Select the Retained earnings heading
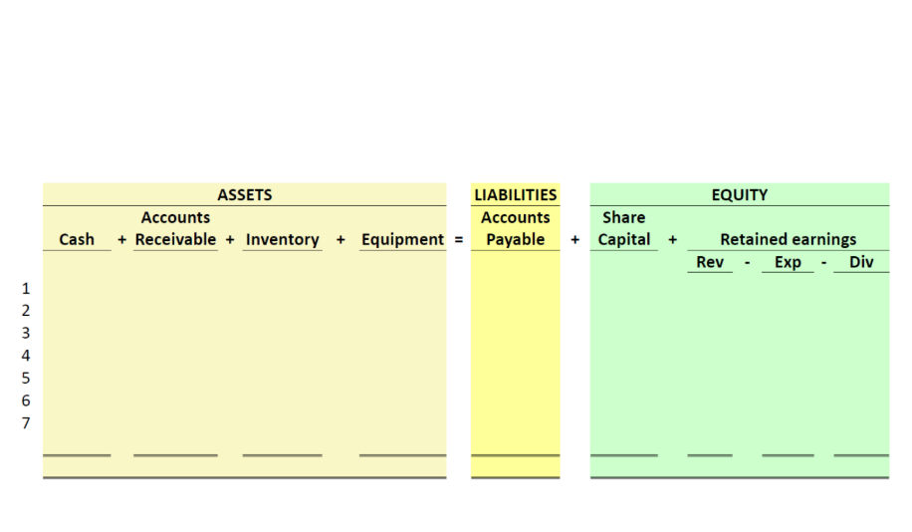912x532 pixels. coord(789,240)
